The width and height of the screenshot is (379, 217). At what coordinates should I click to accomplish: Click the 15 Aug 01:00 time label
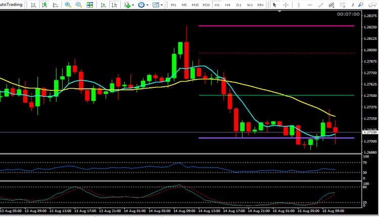tap(284, 211)
